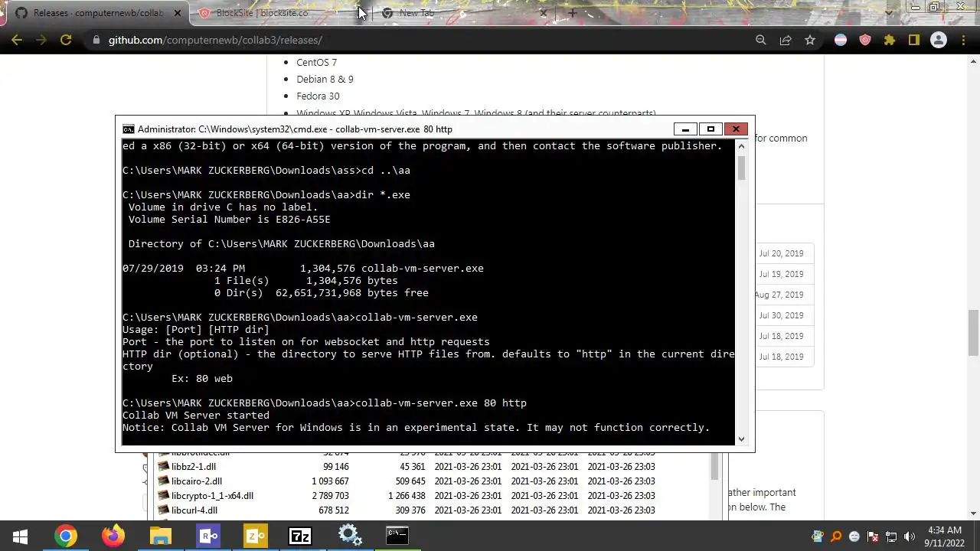Viewport: 980px width, 551px height.
Task: Click the CentOS 7 list item
Action: tap(316, 62)
